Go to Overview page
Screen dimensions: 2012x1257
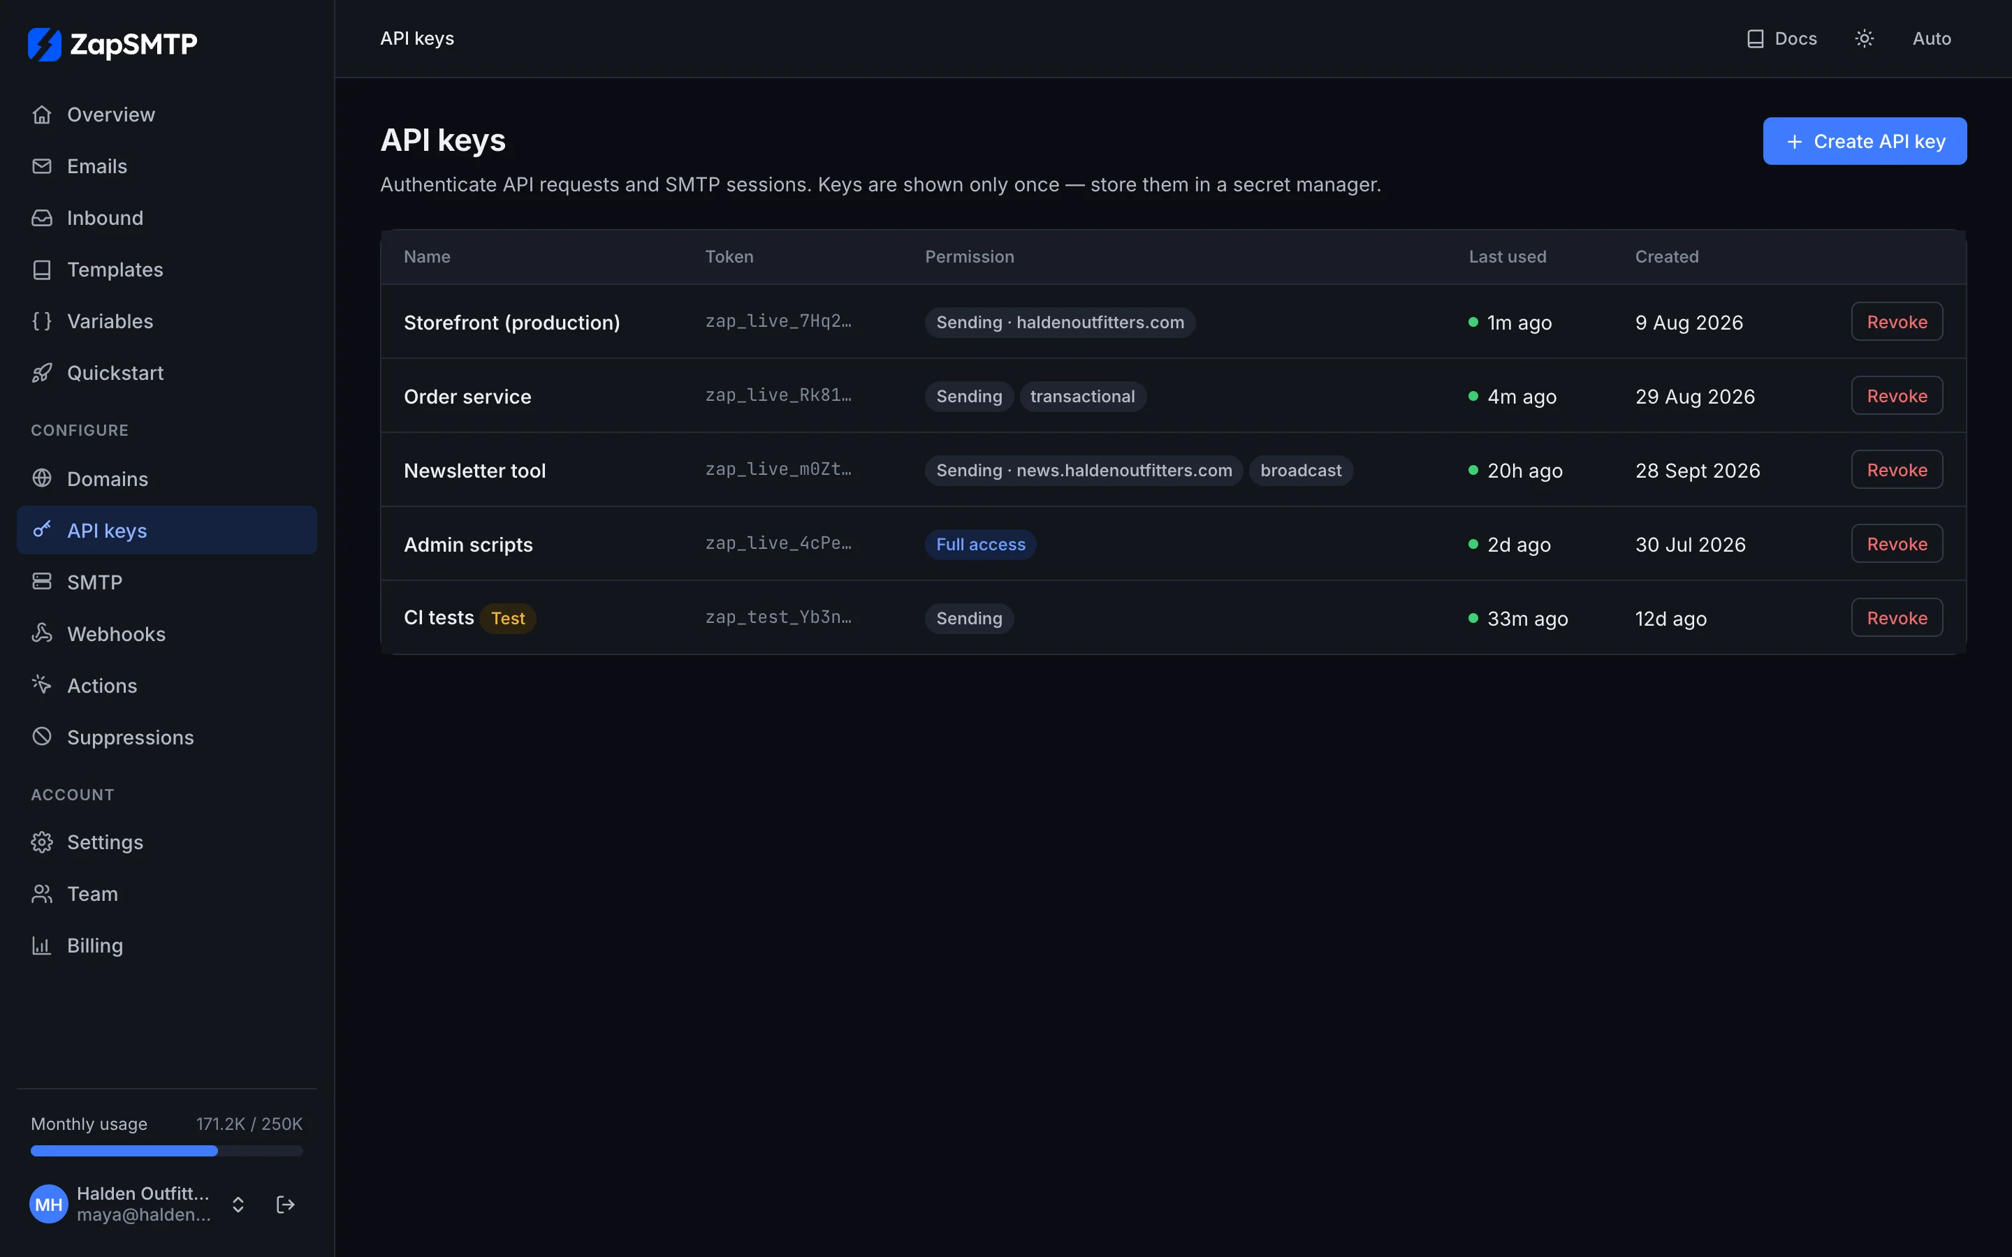166,115
